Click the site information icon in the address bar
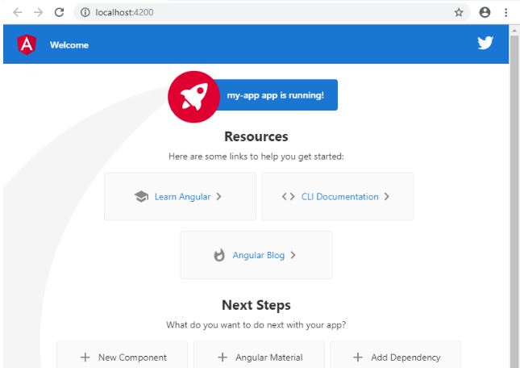Image resolution: width=520 pixels, height=368 pixels. click(85, 13)
